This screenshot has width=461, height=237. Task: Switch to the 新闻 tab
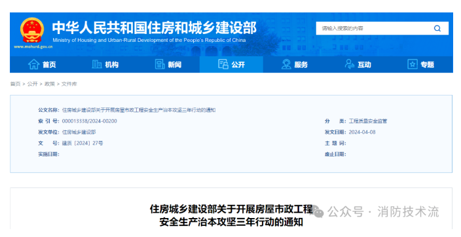coord(168,64)
